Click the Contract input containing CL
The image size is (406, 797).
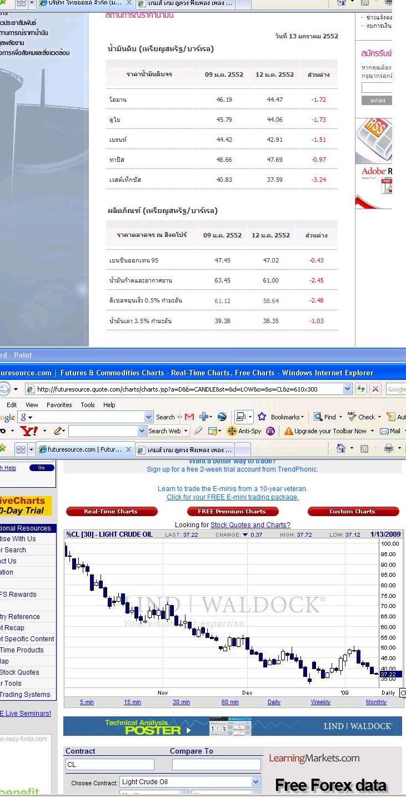point(110,764)
